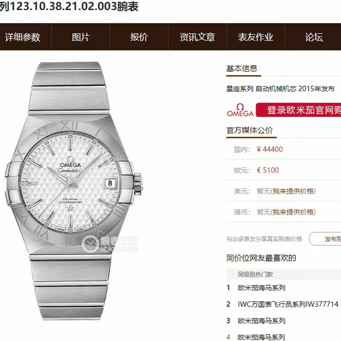Click the 登录欧米茄官网 red banner button
This screenshot has height=341, width=341.
coord(298,110)
